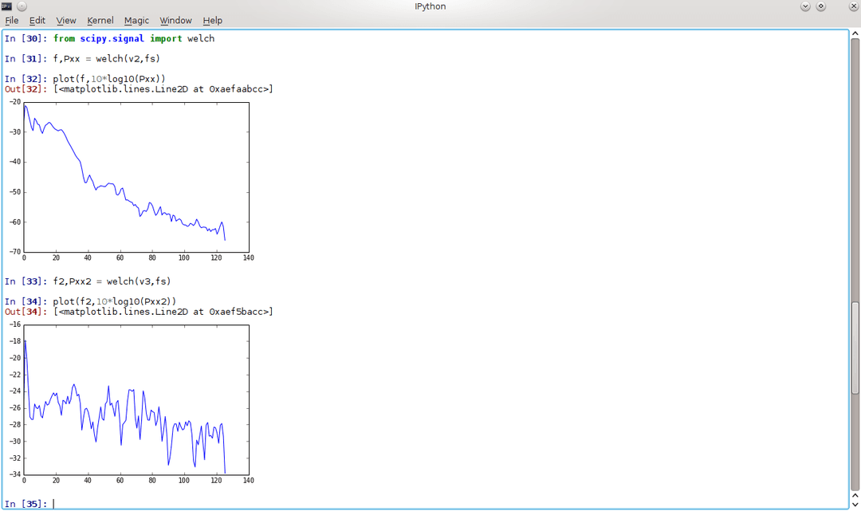Image resolution: width=861 pixels, height=511 pixels.
Task: Click the first plot of Pxx spectrum
Action: pyautogui.click(x=136, y=177)
